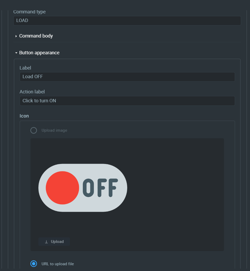The height and width of the screenshot is (271, 250).
Task: Click the Command body heading text
Action: tap(36, 36)
